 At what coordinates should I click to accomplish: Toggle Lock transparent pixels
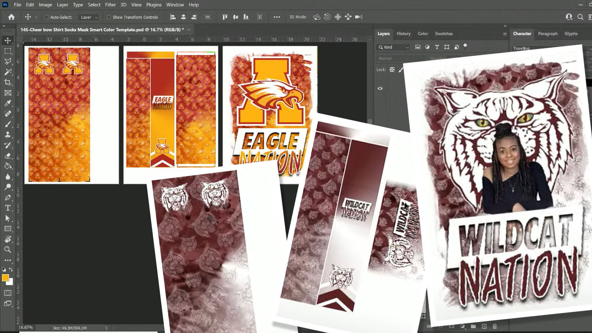click(392, 70)
